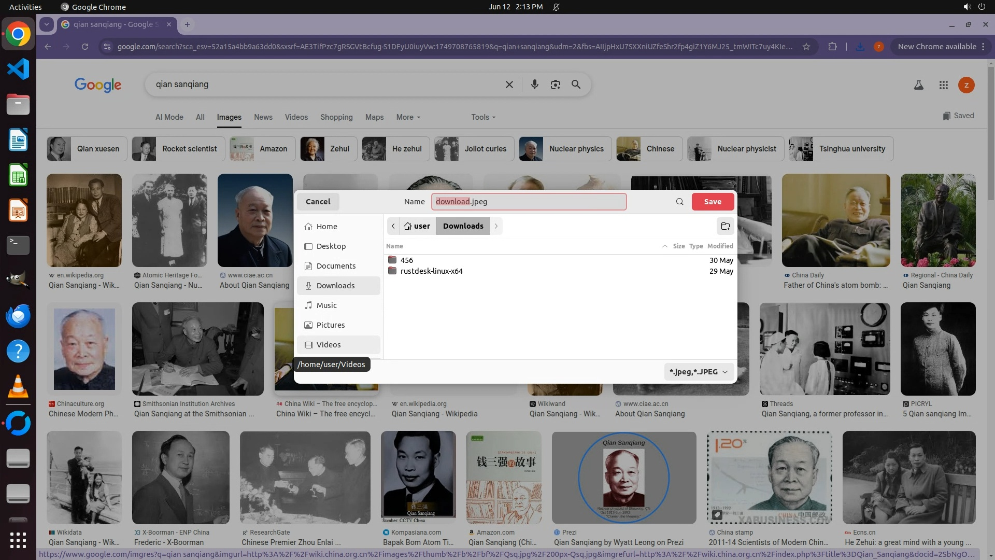Viewport: 995px width, 560px height.
Task: Switch to the News tab
Action: 263,117
